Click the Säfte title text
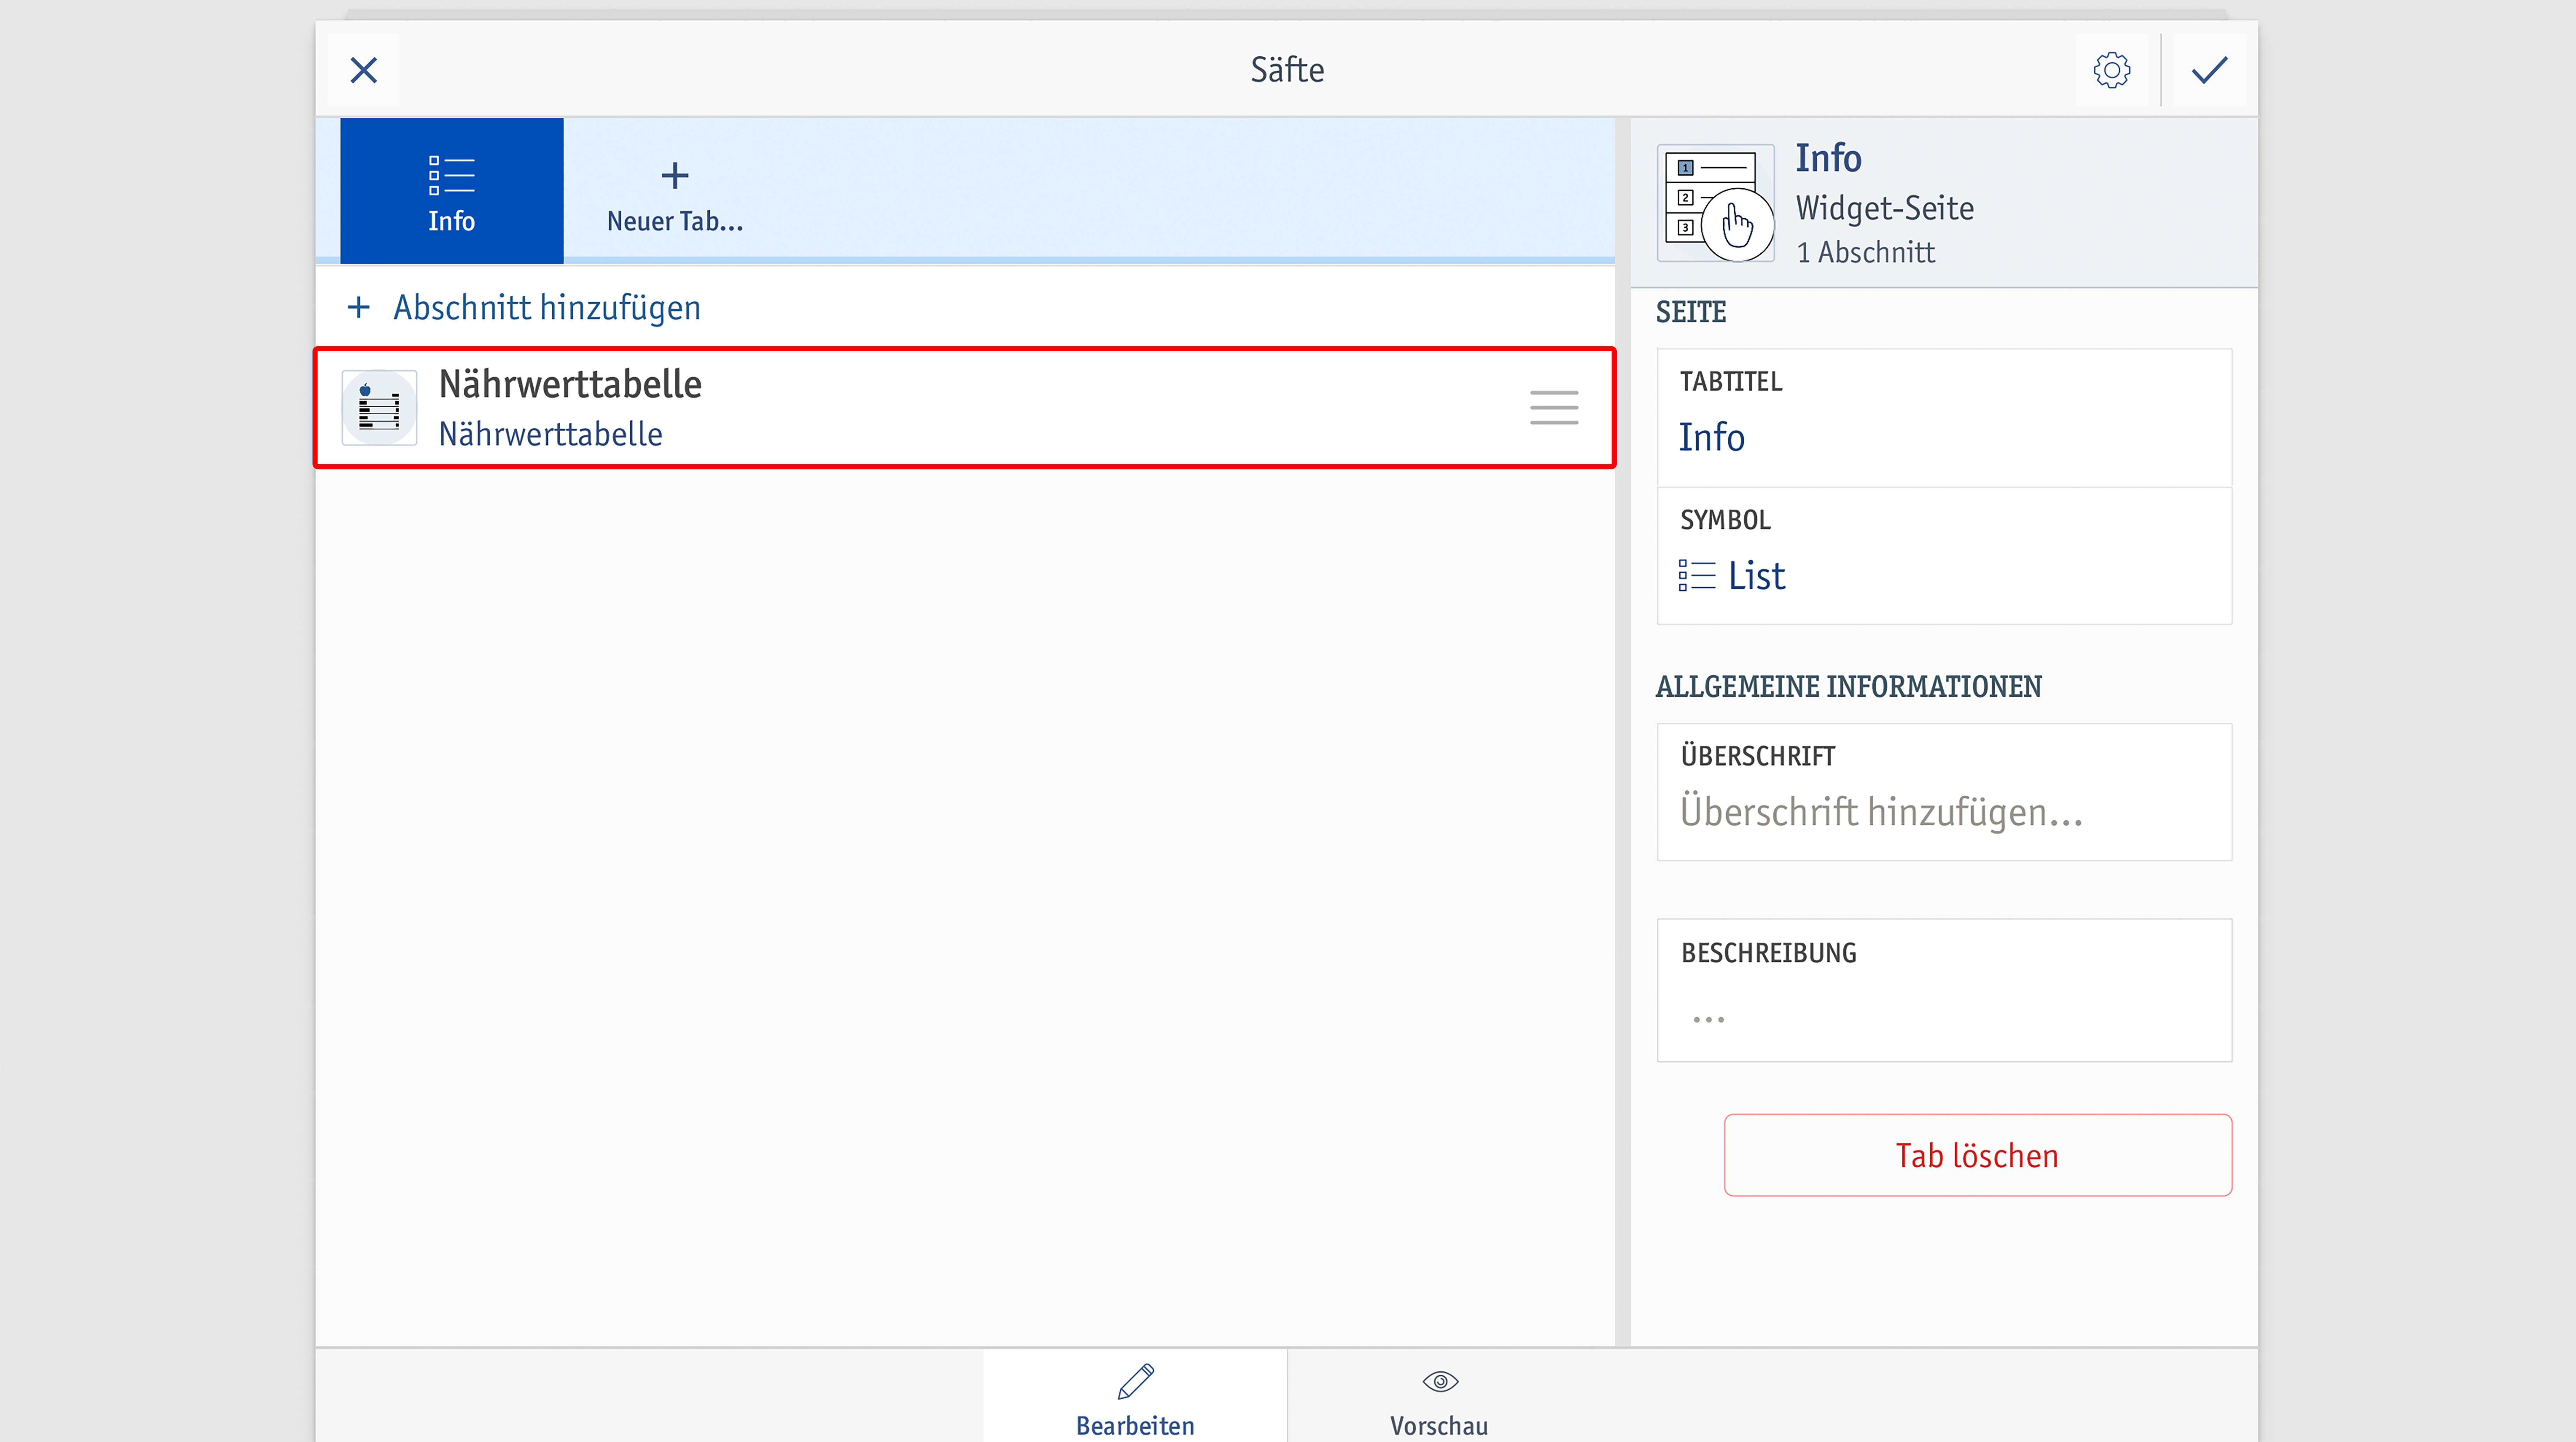Viewport: 2576px width, 1442px height. (x=1287, y=70)
